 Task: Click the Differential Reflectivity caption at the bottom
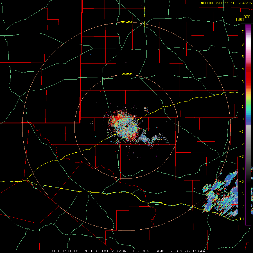pos(128,251)
